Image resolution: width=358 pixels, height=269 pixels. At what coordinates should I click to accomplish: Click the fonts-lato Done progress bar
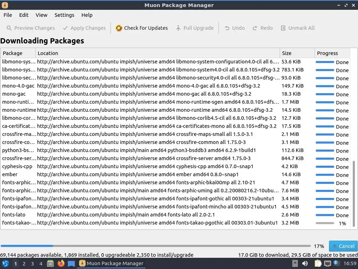pyautogui.click(x=325, y=215)
